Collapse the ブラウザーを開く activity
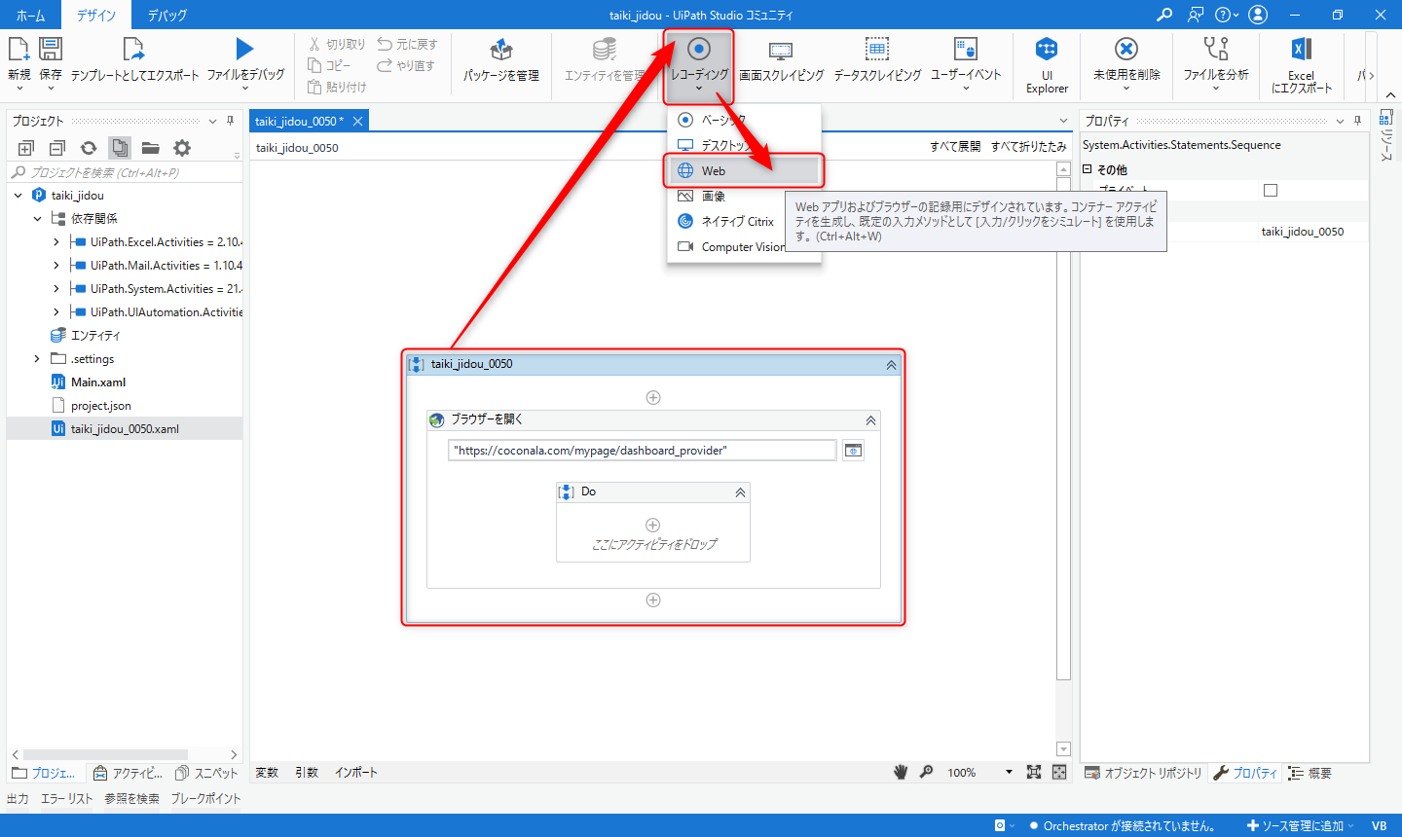Screen dimensions: 1402x837 [x=870, y=420]
